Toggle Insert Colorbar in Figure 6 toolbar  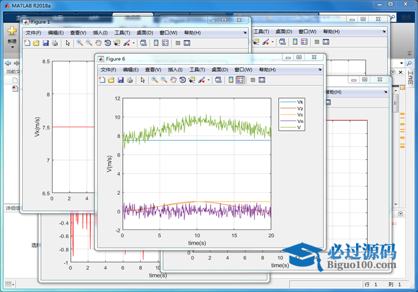pyautogui.click(x=231, y=80)
